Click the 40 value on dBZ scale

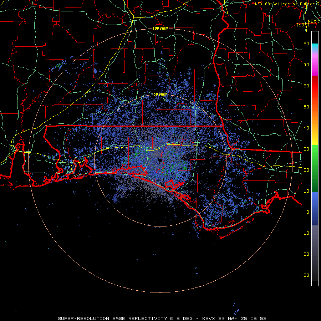(306, 128)
